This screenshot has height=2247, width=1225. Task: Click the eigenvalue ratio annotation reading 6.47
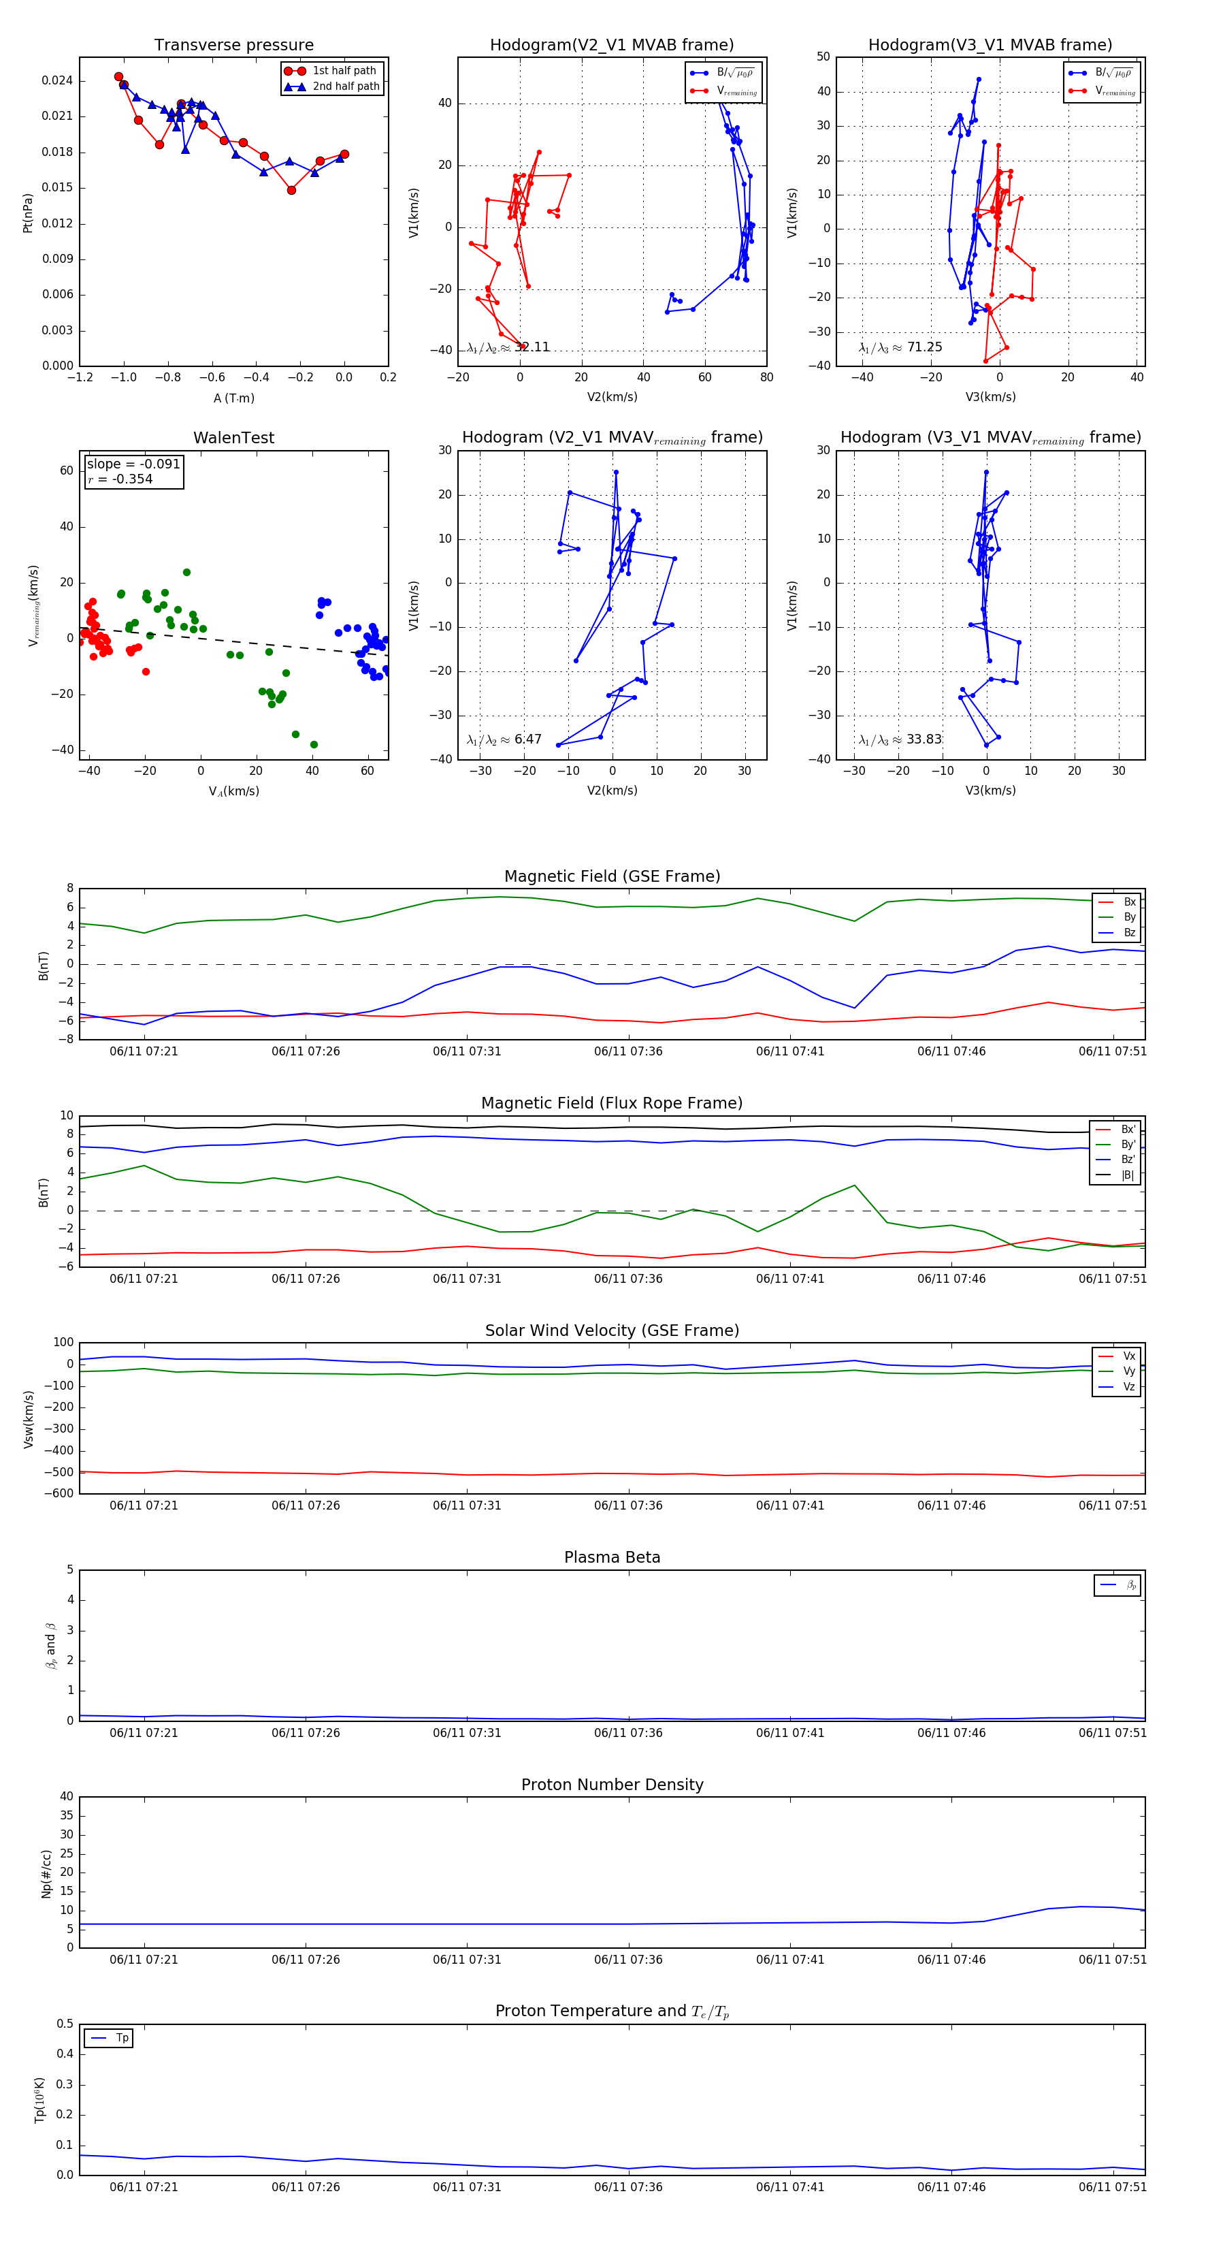click(x=504, y=739)
